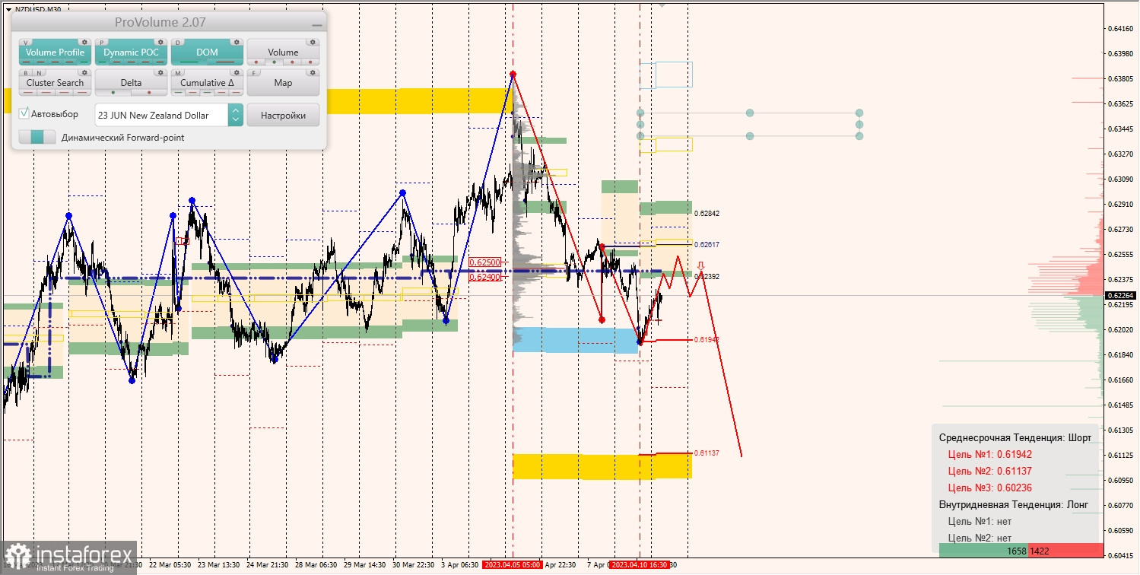Toggle the Dynamic POC indicator
The image size is (1140, 575).
point(131,52)
